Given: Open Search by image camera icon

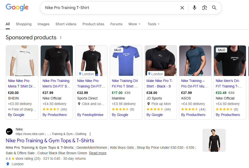Looking at the screenshot, I should click(204, 8).
